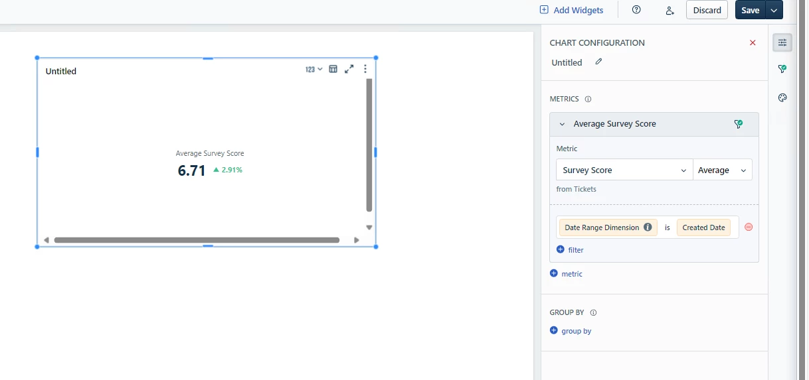809x380 pixels.
Task: Add a new filter
Action: 570,250
